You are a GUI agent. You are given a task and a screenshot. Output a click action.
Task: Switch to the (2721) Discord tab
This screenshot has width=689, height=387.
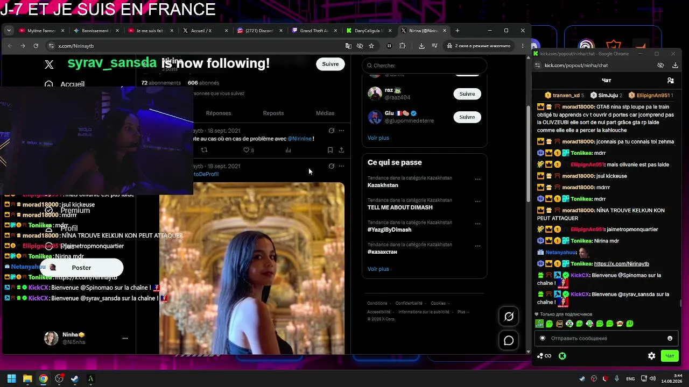[x=259, y=31]
